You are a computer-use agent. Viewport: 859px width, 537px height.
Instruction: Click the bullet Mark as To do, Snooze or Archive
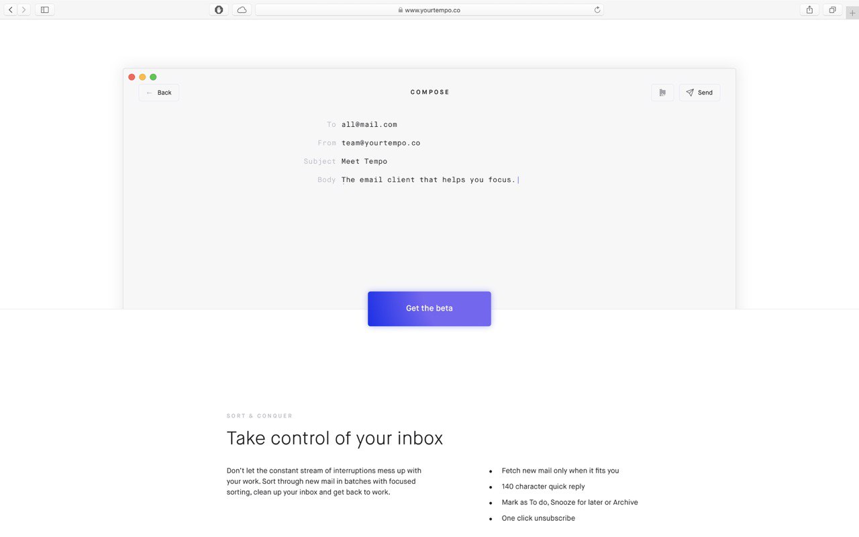point(570,502)
